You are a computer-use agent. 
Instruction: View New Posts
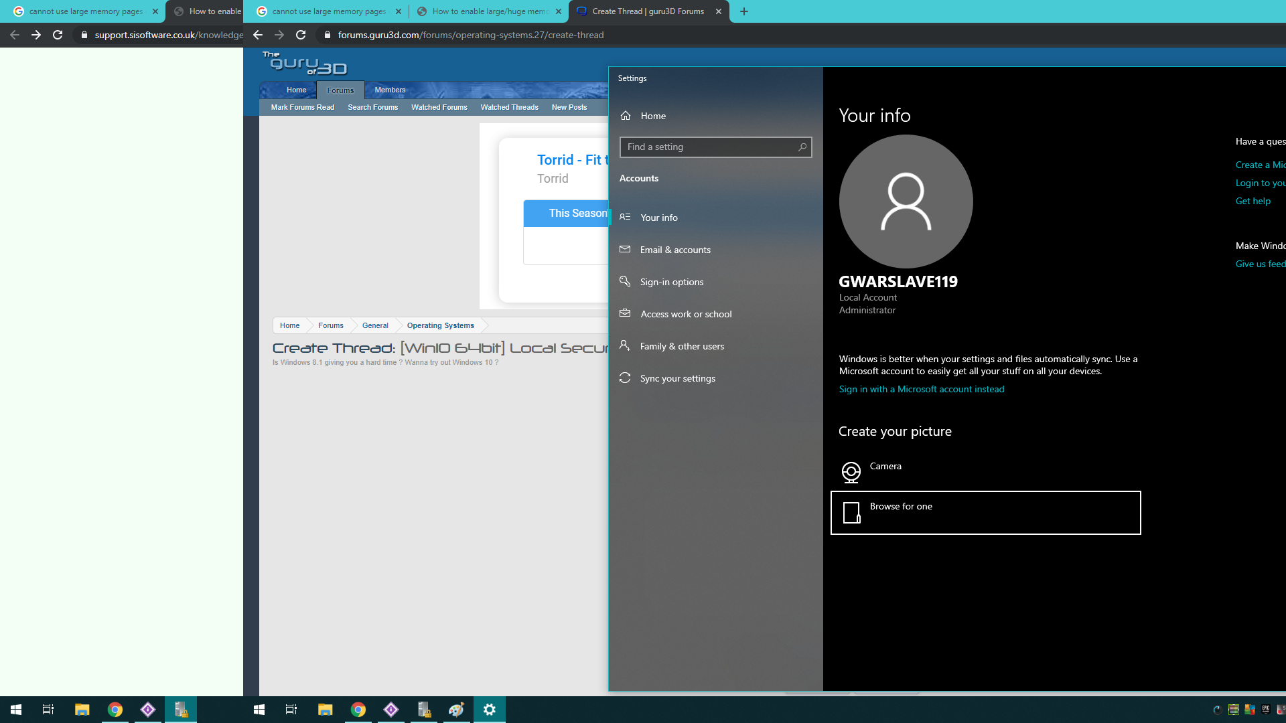tap(569, 107)
